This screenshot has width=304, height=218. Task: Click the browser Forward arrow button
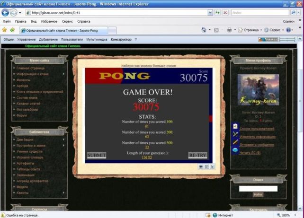13,13
